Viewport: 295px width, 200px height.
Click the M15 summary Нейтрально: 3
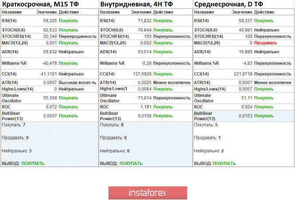coord(16,151)
